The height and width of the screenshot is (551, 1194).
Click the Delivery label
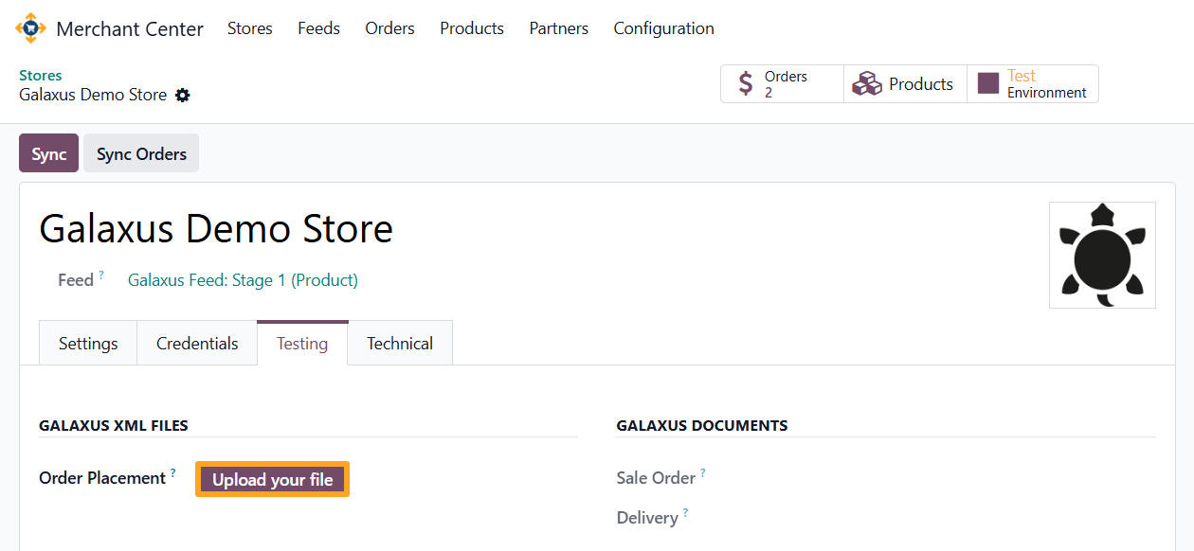tap(647, 518)
